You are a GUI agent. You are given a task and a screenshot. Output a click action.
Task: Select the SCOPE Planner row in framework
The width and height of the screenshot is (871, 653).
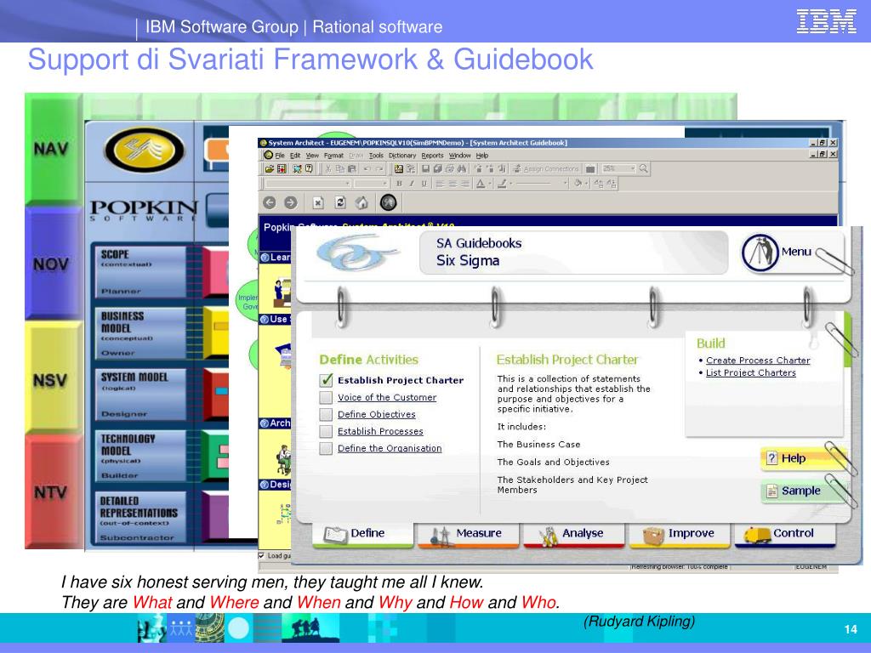pos(139,272)
